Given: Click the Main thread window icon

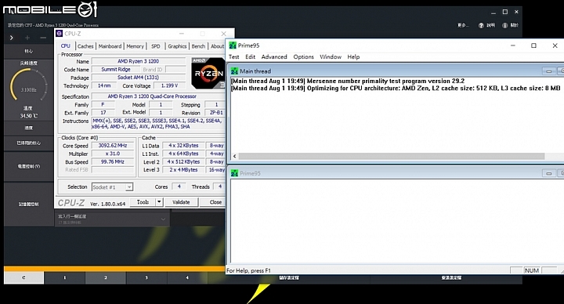Looking at the screenshot, I should tap(234, 71).
